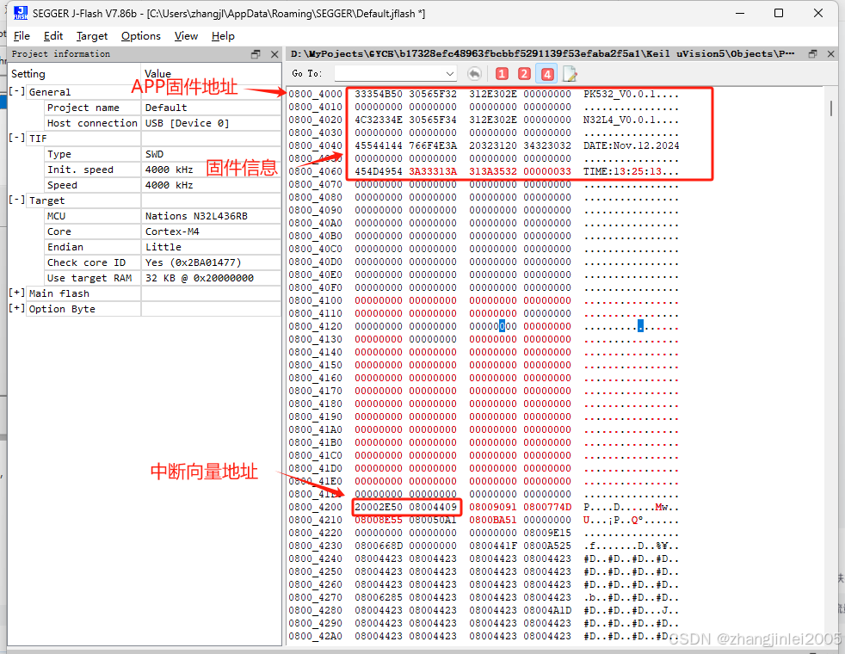Click the Go To address combo box

[x=396, y=73]
